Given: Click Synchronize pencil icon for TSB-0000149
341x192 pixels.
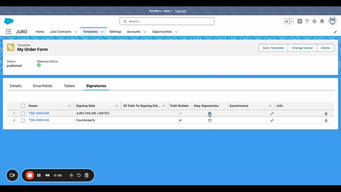Looking at the screenshot, I should coord(272,121).
